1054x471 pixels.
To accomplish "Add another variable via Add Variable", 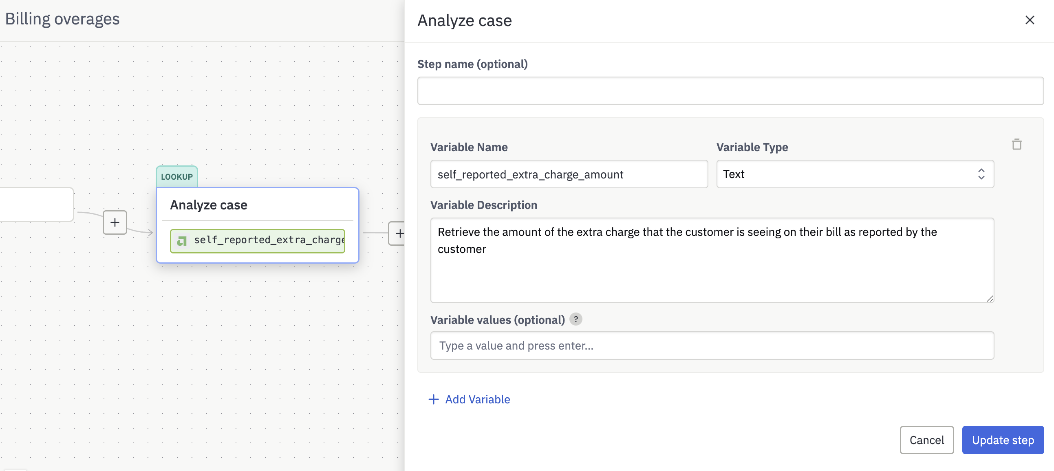I will pos(469,399).
